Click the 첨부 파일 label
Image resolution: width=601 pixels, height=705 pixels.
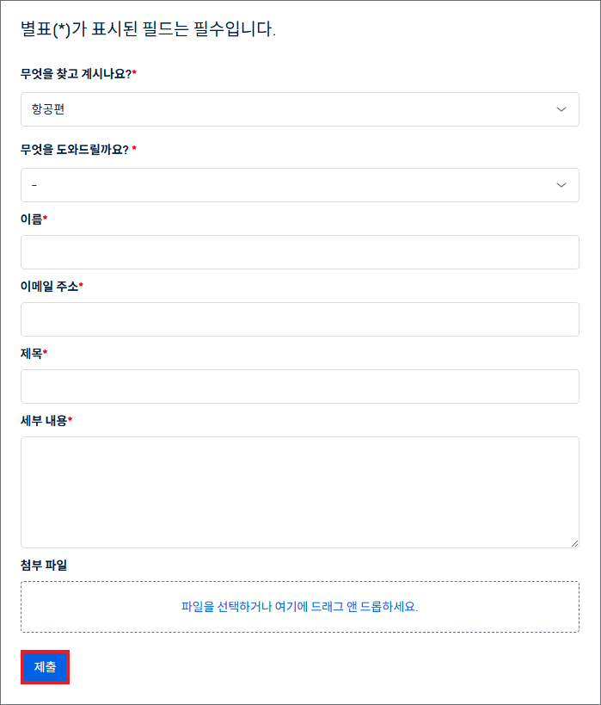coord(44,566)
